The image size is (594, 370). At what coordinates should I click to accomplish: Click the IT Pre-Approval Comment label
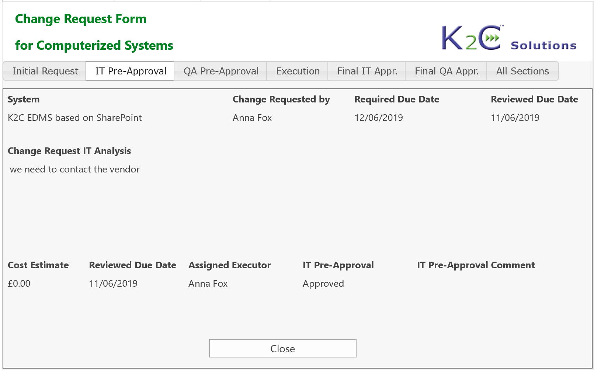click(x=476, y=265)
